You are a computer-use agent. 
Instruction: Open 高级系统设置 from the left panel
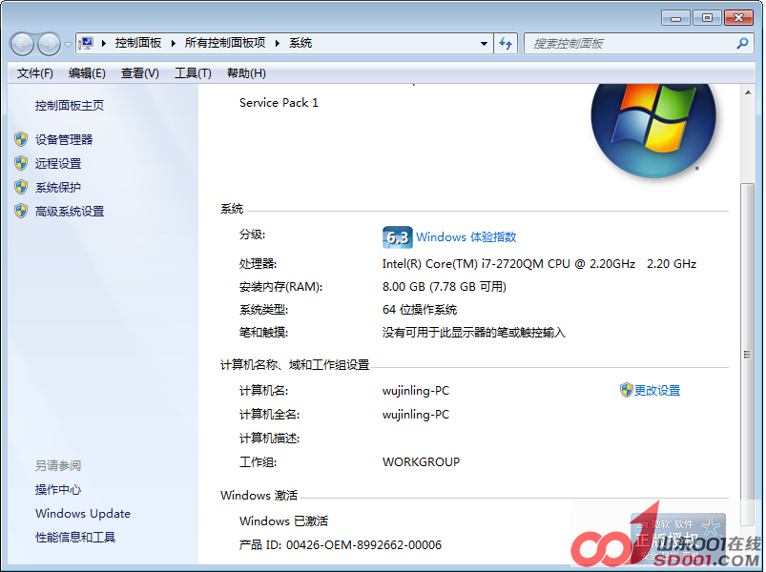70,212
